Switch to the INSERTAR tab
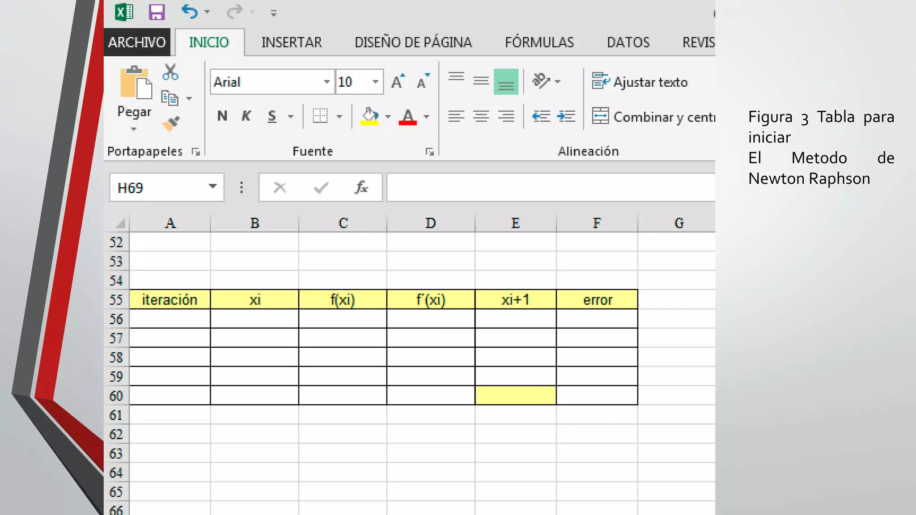 [x=291, y=42]
